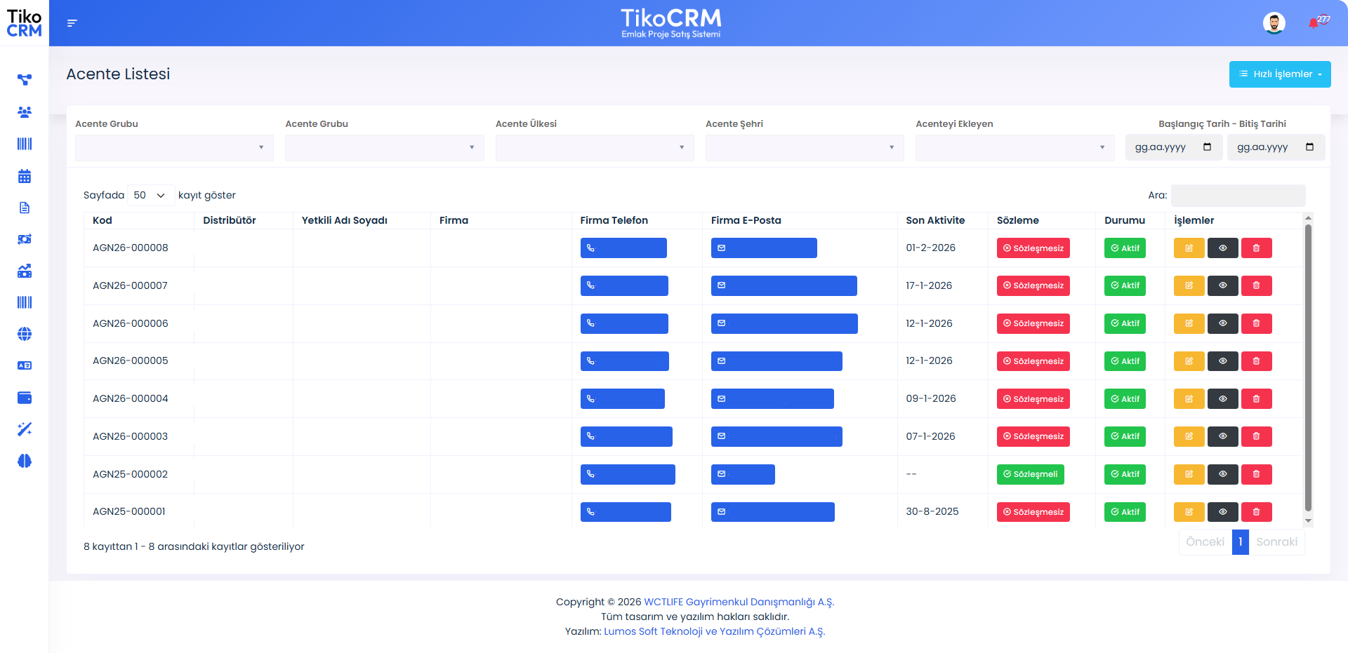Viewport: 1348px width, 653px height.
Task: Open the calendar icon in sidebar
Action: [25, 176]
